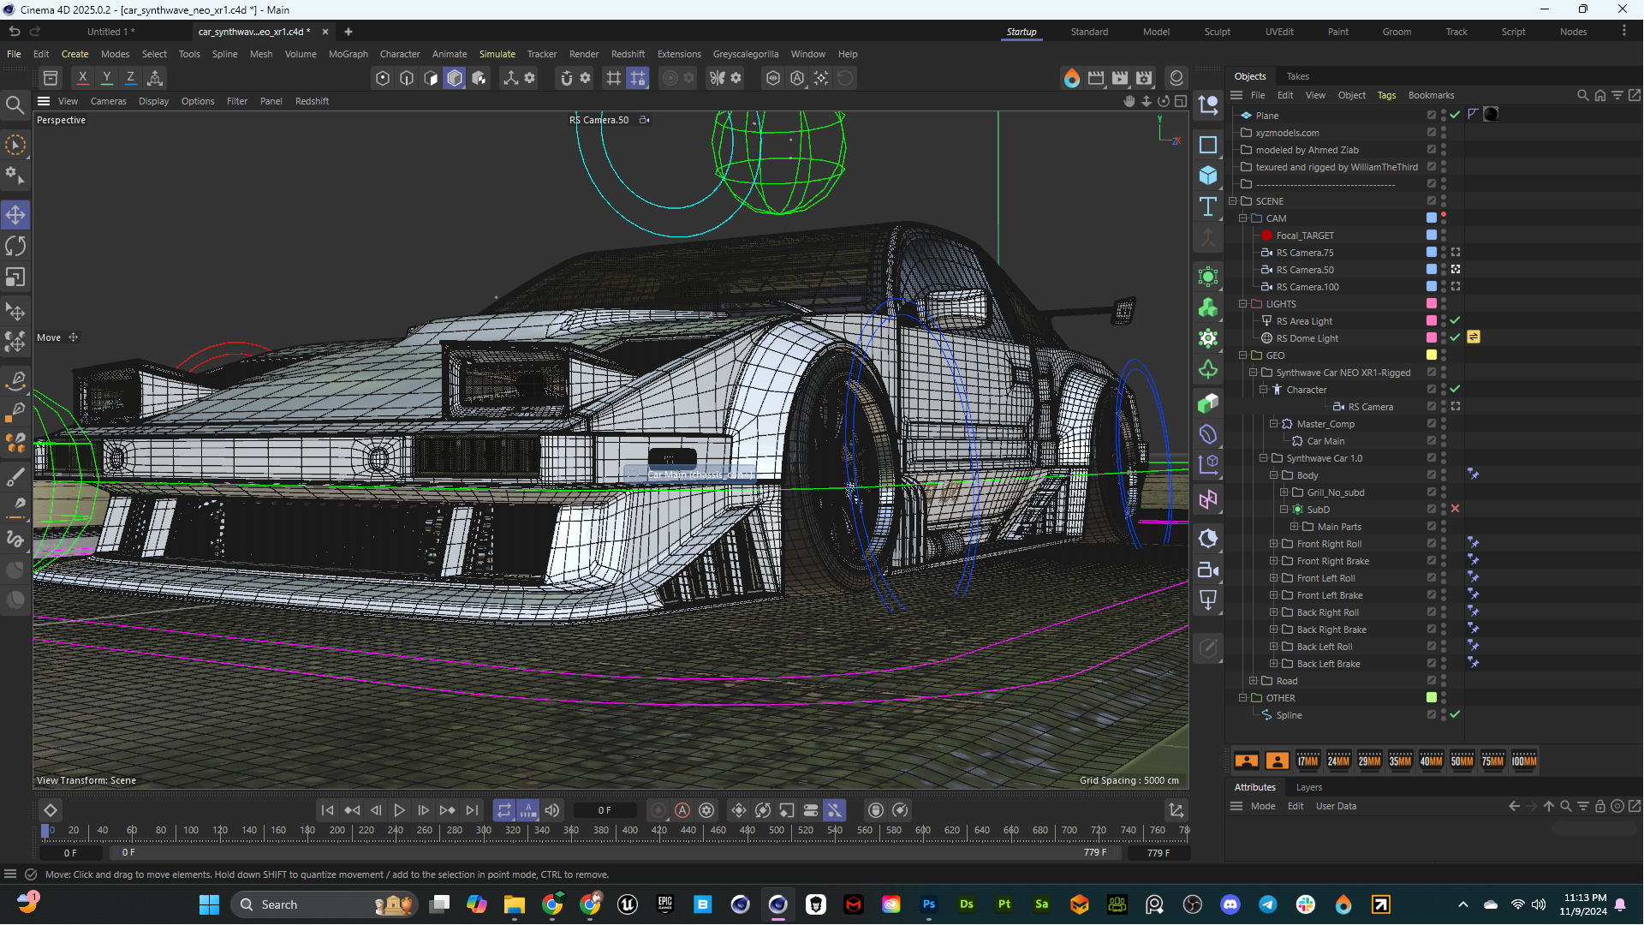Click the Text spline tool icon
This screenshot has height=925, width=1644.
(x=1208, y=206)
